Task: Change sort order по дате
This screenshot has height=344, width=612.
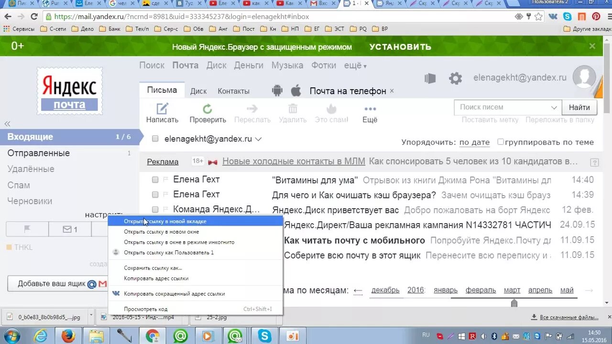Action: coord(474,142)
